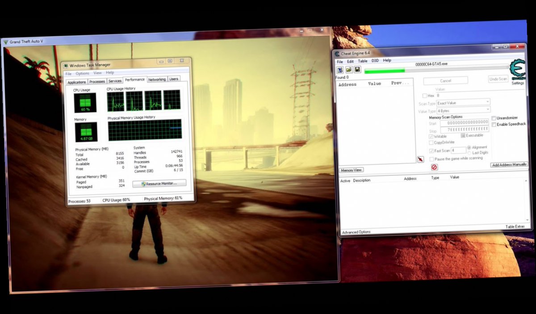Click the Processes: 53 status bar text
The height and width of the screenshot is (314, 536).
pyautogui.click(x=79, y=201)
